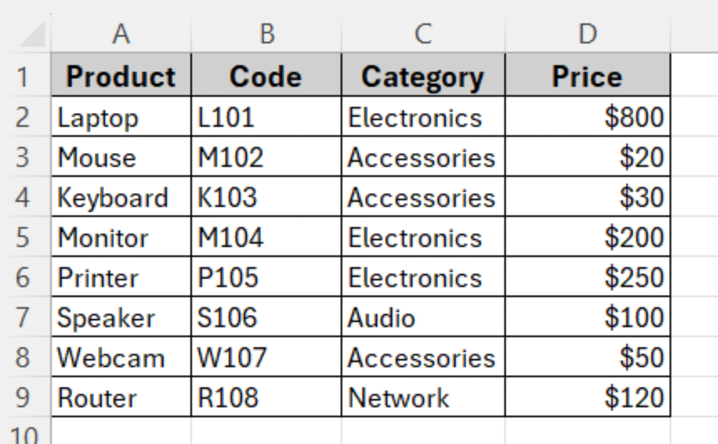Select column A header
This screenshot has height=444, width=718.
click(121, 34)
